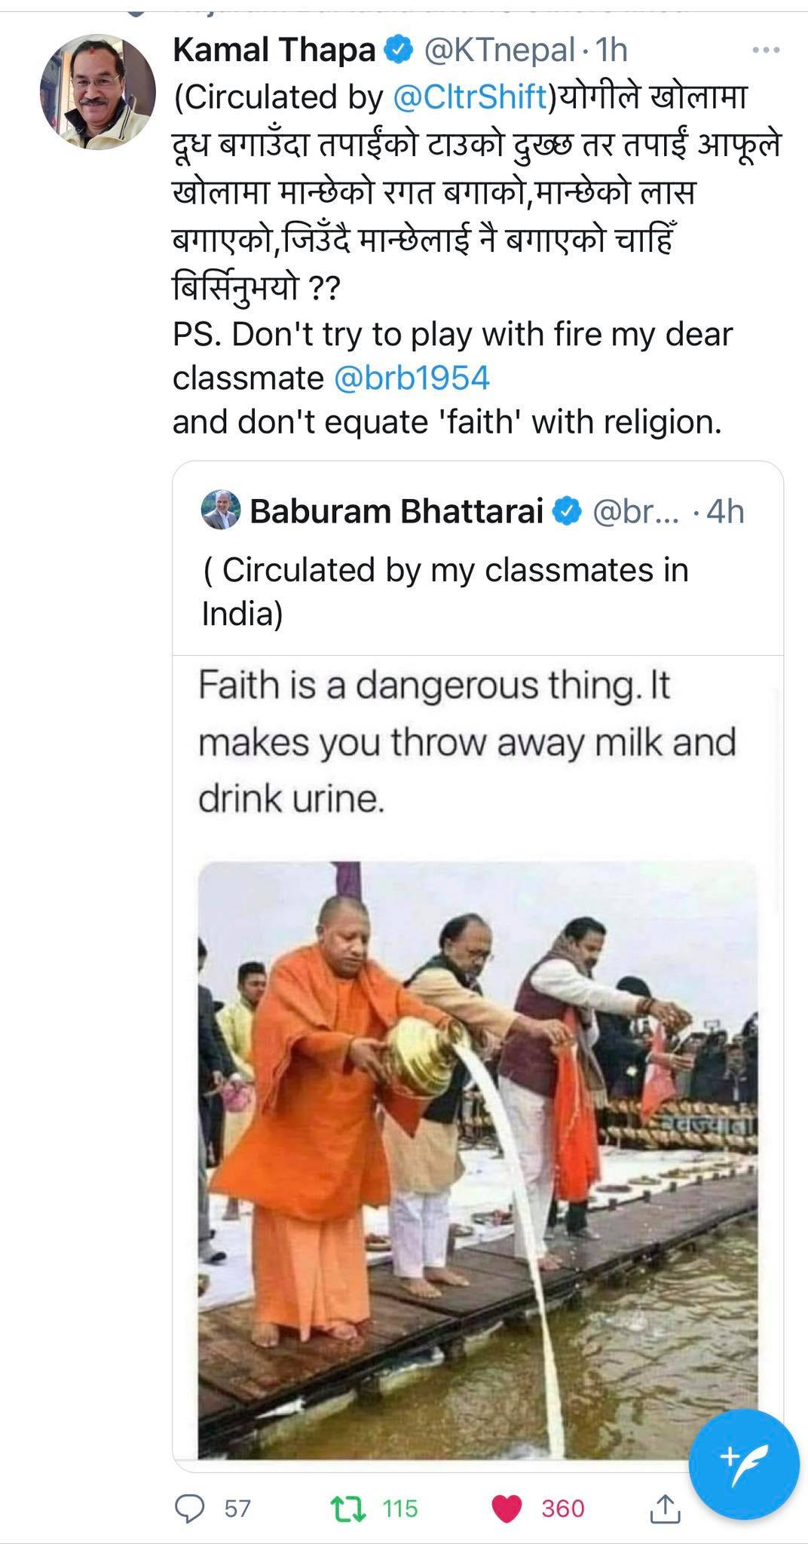The image size is (808, 1544).
Task: Click the verified badge beside Baburam Bhattarai
Action: [567, 511]
